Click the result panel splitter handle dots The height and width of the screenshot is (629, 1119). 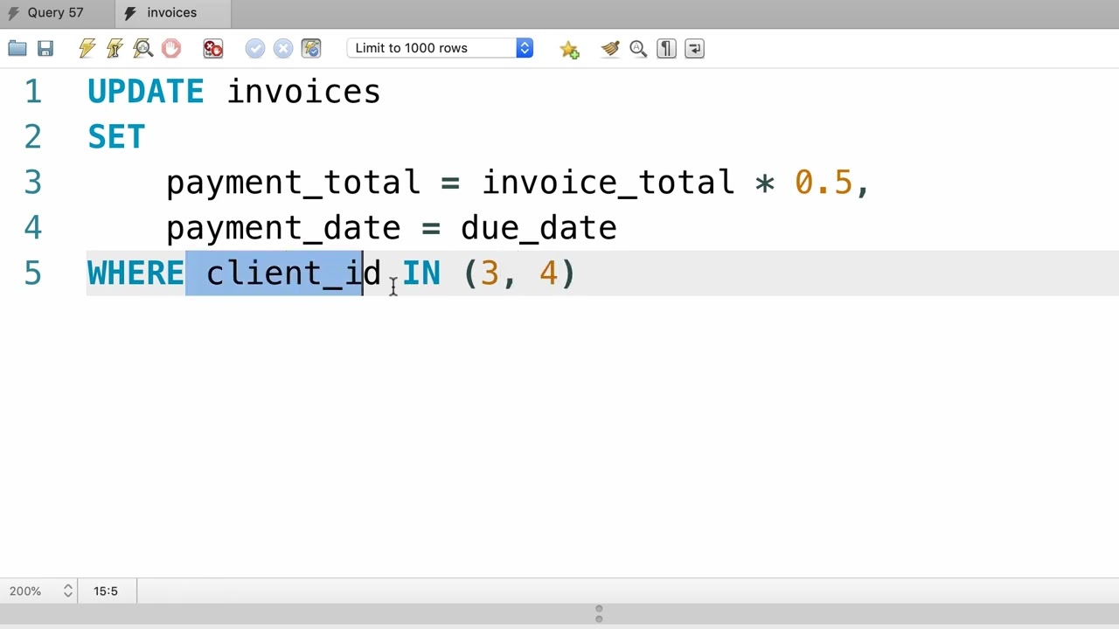click(599, 614)
